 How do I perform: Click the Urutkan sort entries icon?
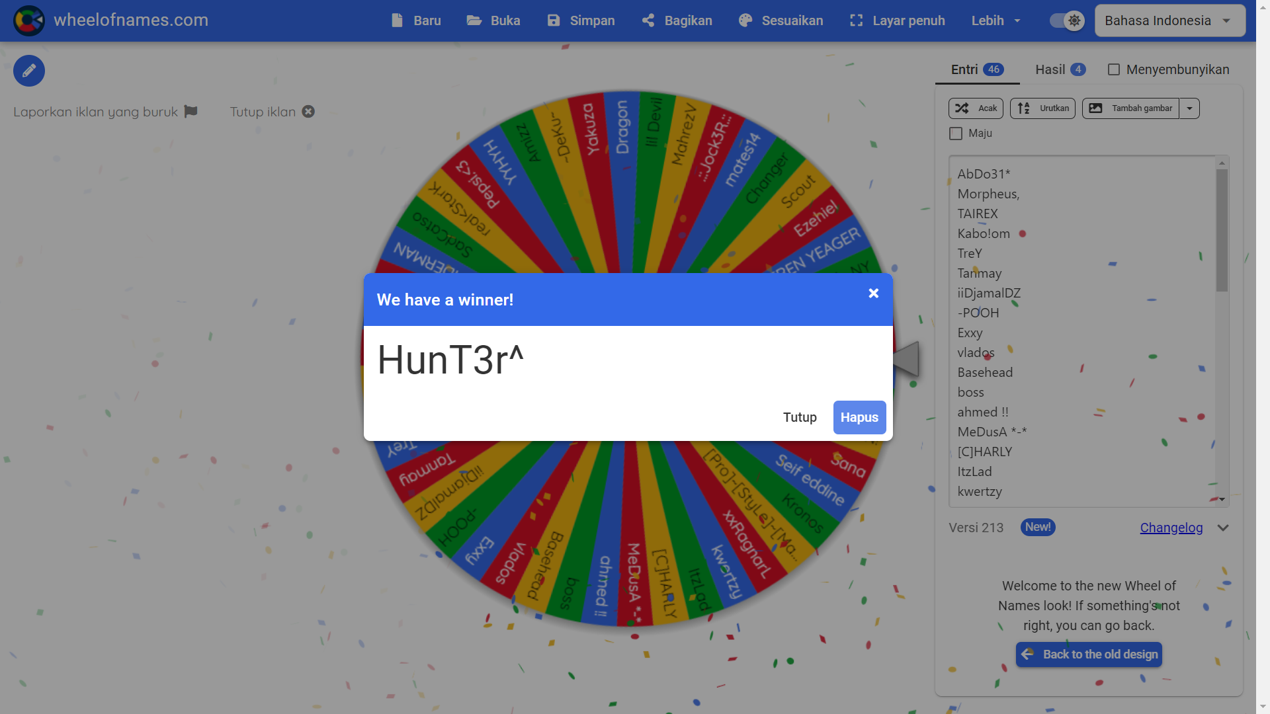pyautogui.click(x=1024, y=108)
